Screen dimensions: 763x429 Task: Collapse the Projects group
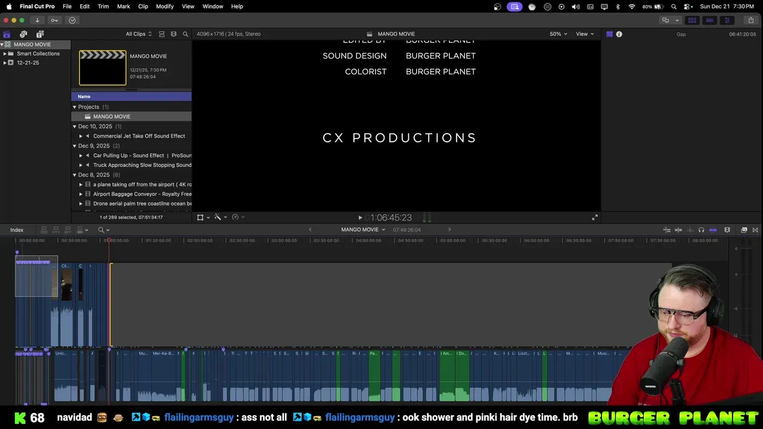point(75,107)
